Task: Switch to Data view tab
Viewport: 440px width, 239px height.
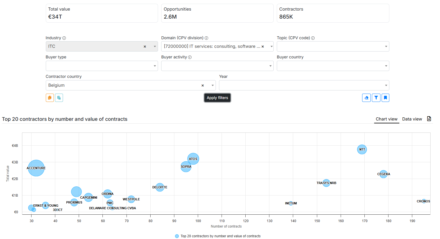Action: [x=412, y=119]
